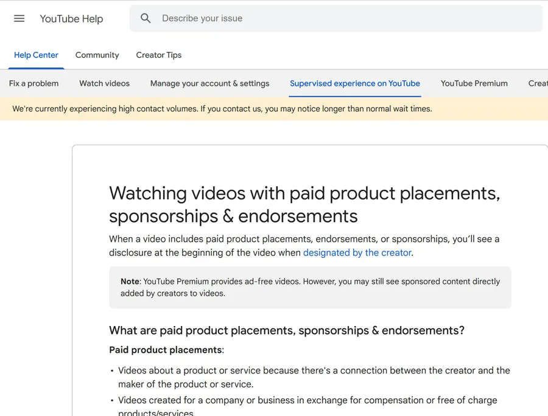This screenshot has width=548, height=416.
Task: Open the Creator Tips tab
Action: coord(159,55)
